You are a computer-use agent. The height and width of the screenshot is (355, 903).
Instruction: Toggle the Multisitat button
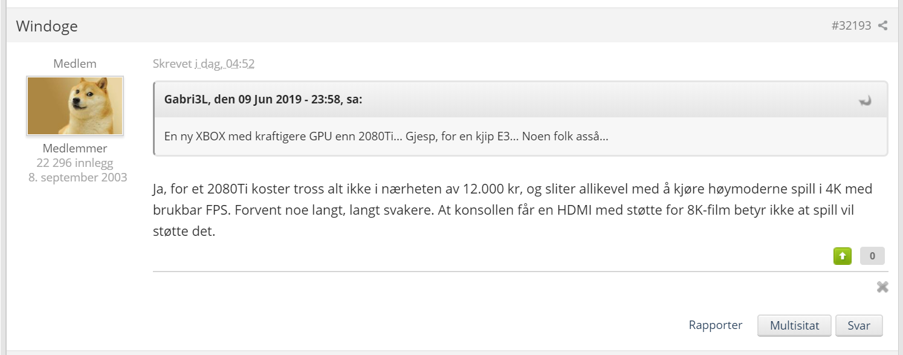pyautogui.click(x=794, y=326)
